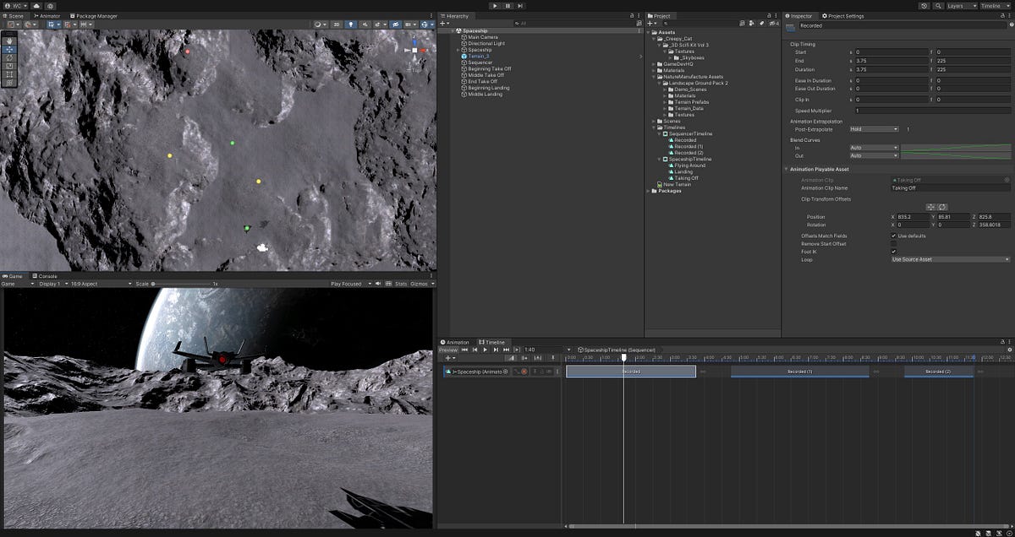Click the record button on the Spaceship track
The height and width of the screenshot is (537, 1015).
point(524,372)
